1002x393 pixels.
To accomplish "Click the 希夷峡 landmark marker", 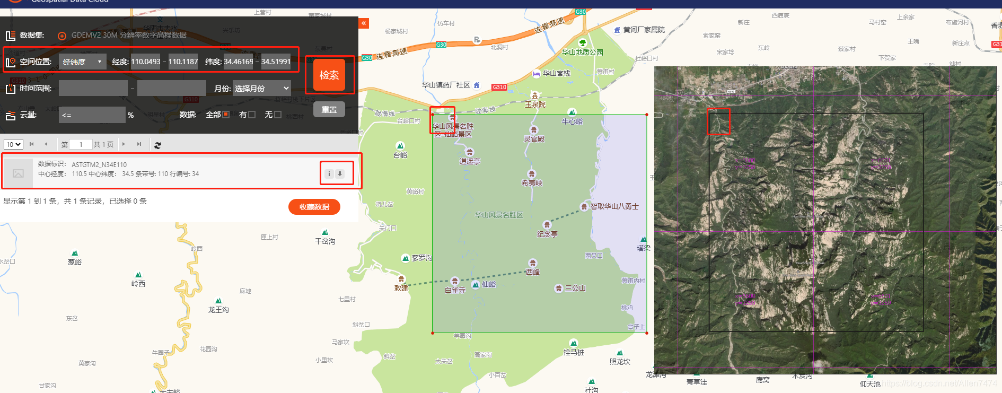I will click(532, 174).
